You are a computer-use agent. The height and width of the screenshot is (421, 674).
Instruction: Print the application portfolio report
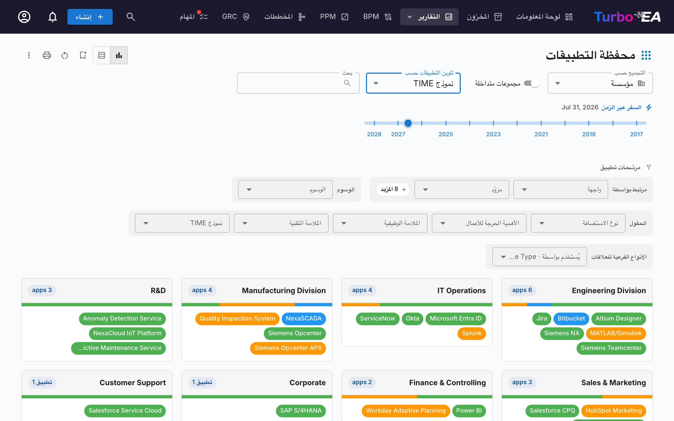(x=47, y=55)
